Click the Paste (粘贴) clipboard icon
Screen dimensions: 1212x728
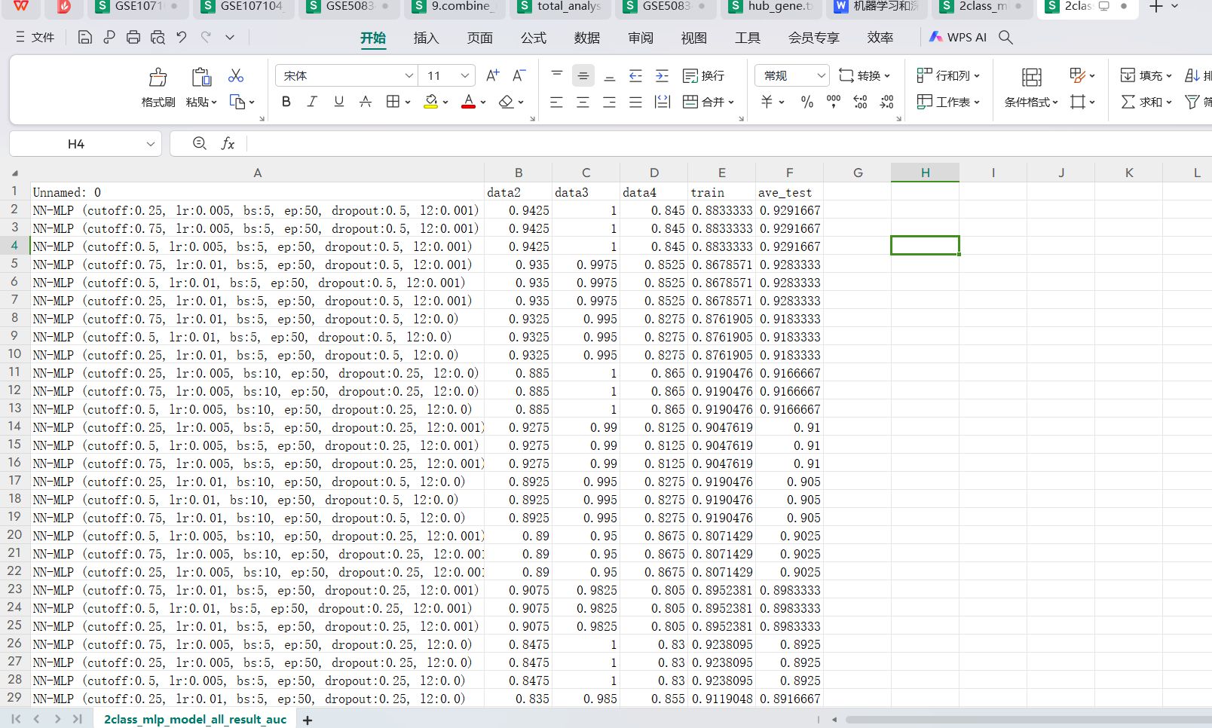click(x=201, y=77)
